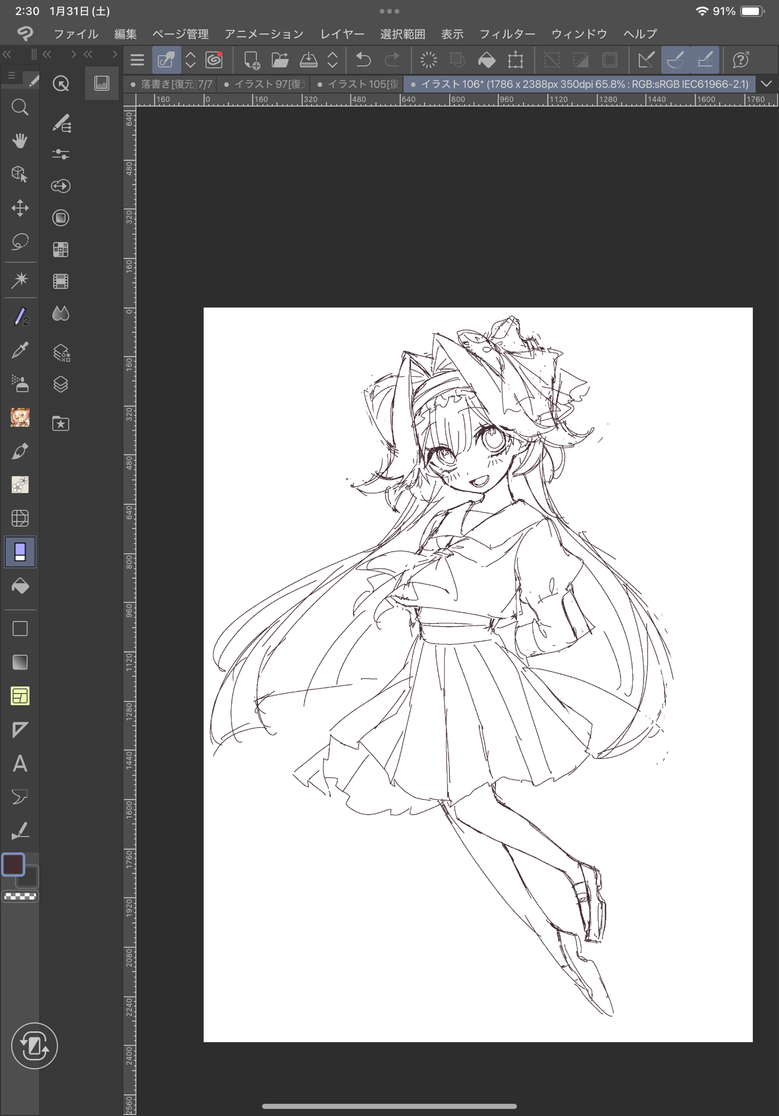Tap the round rotate button at the bottom left
779x1116 pixels.
coord(34,1046)
